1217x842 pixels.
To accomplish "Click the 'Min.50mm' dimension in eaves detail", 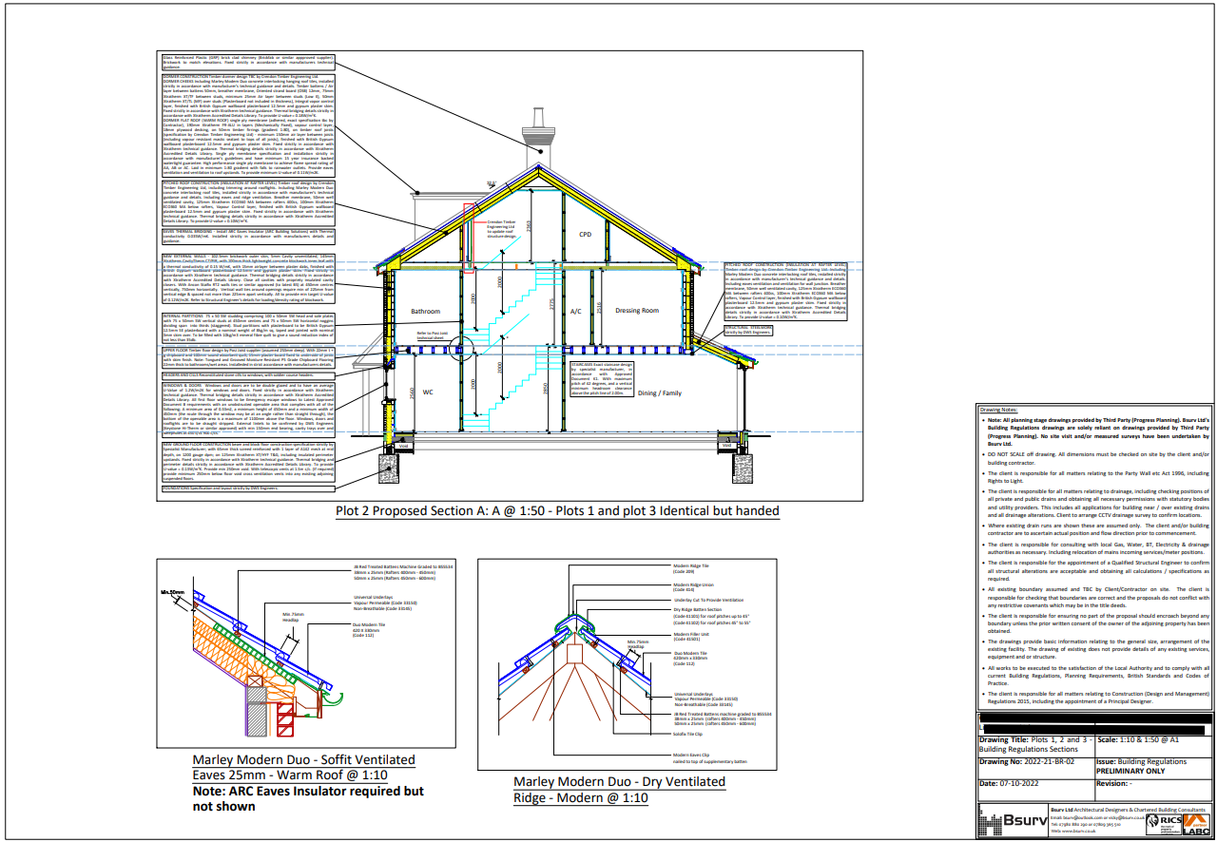I will click(x=172, y=592).
